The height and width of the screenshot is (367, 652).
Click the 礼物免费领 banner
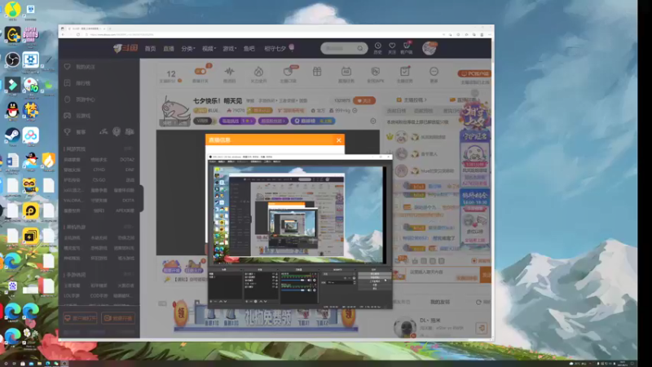(x=266, y=318)
